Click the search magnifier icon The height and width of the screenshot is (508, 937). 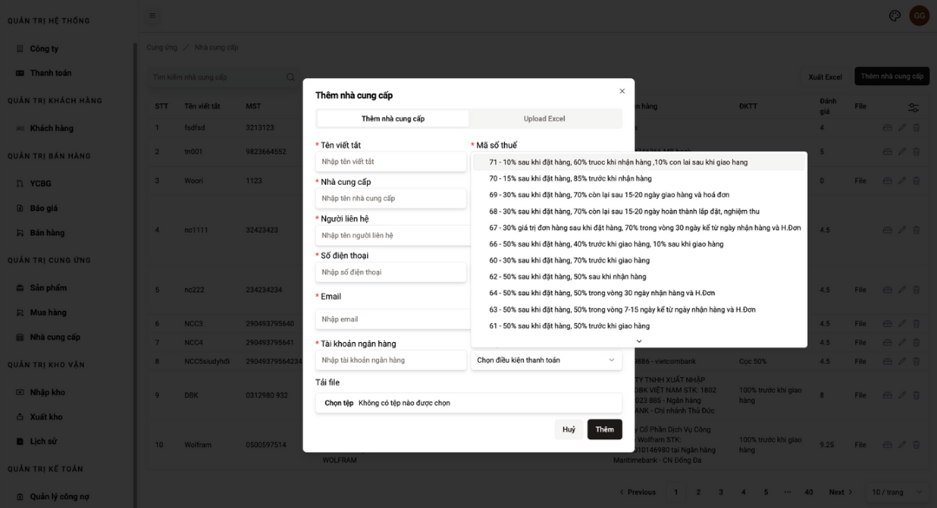tap(291, 77)
